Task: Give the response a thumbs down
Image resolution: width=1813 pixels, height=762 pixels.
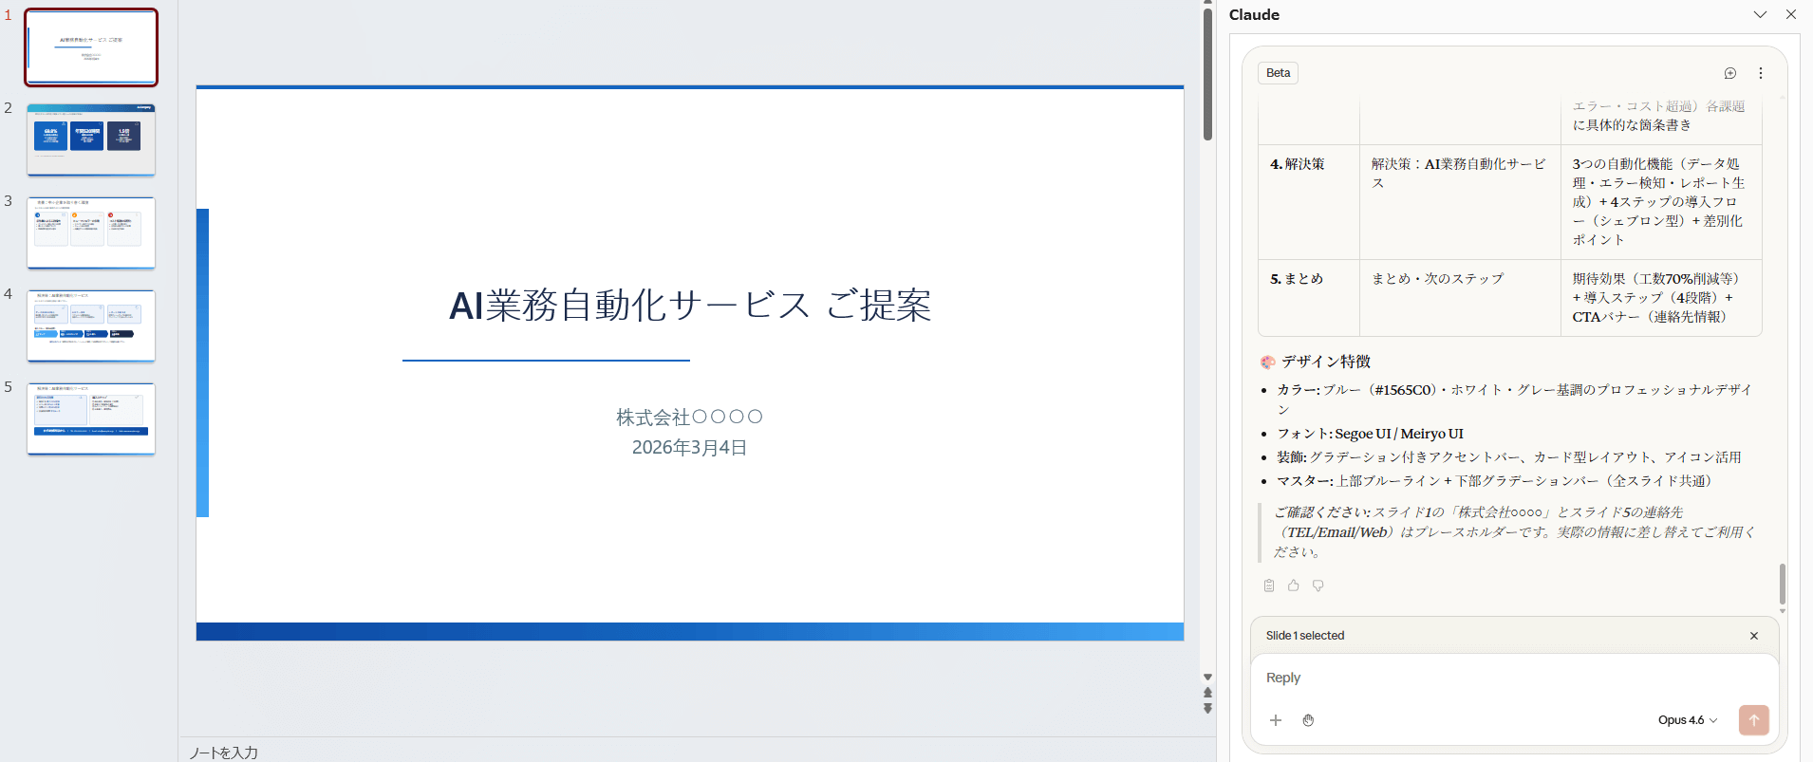Action: [x=1318, y=585]
